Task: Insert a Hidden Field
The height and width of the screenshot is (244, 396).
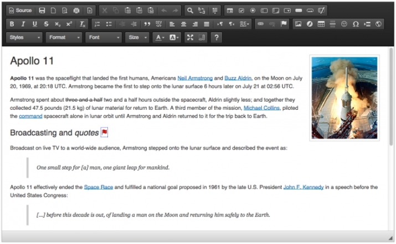Action: tap(321, 10)
